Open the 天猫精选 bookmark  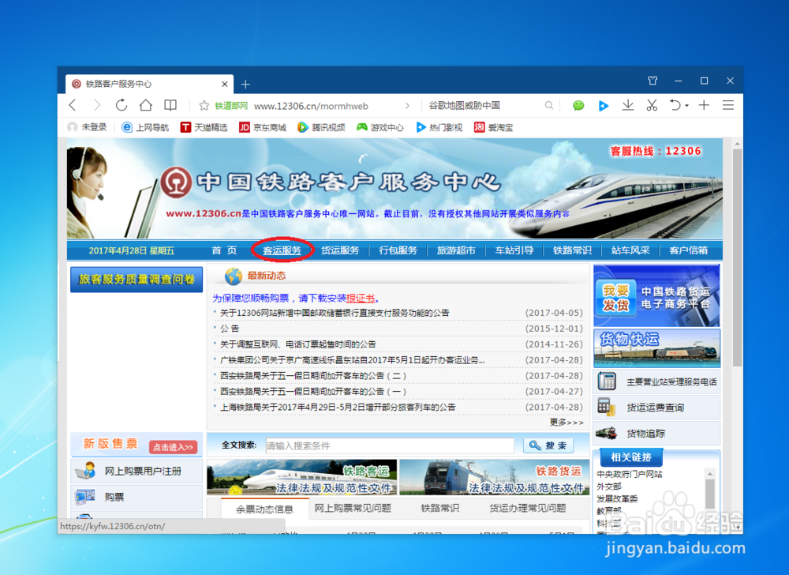(x=204, y=127)
